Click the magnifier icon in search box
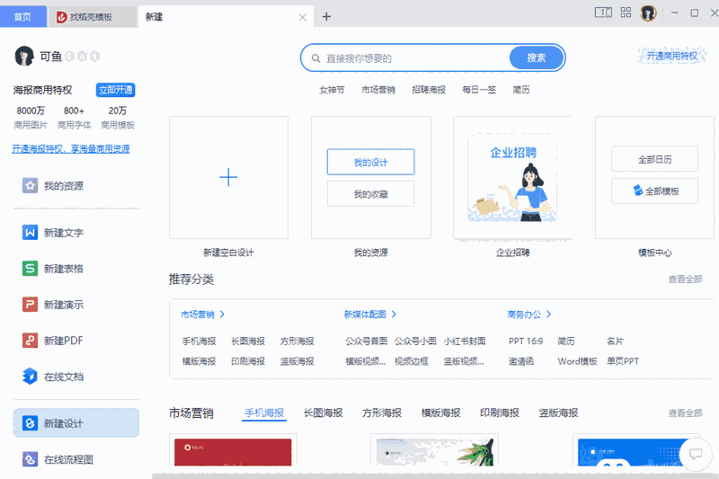 coord(316,58)
